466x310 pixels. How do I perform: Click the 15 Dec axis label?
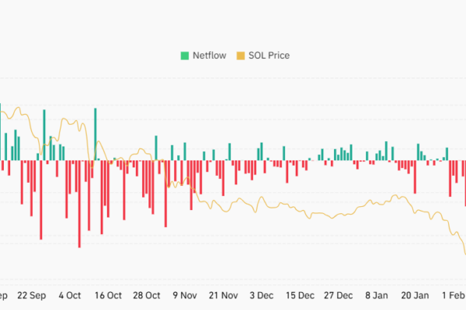(x=300, y=295)
